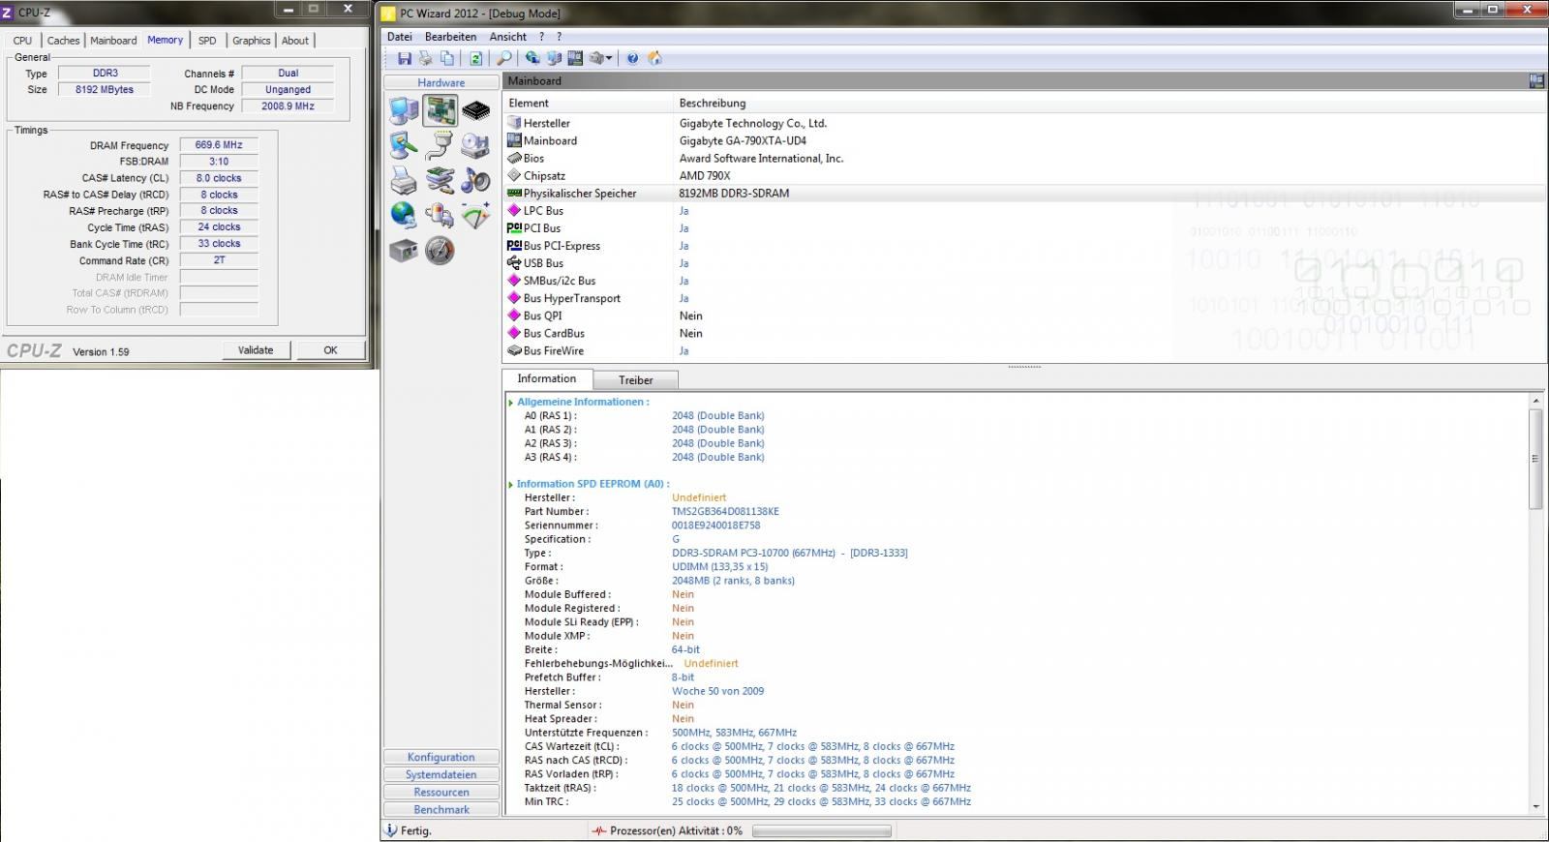The width and height of the screenshot is (1549, 842).
Task: Click part number TMS2GB364D081138KE
Action: pos(725,512)
